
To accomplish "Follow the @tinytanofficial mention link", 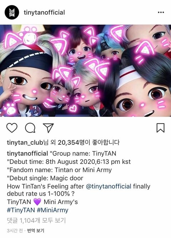I will tap(109, 186).
